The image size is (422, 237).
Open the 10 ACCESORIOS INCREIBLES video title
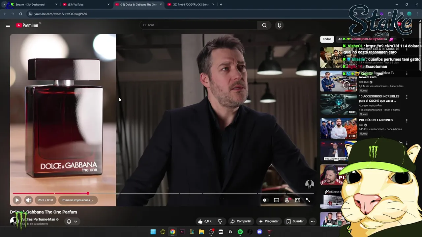[379, 98]
